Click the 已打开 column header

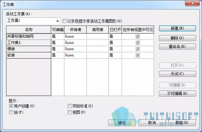click(x=115, y=30)
